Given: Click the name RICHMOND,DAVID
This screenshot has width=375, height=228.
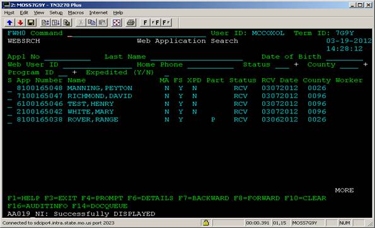Looking at the screenshot, I should [100, 96].
